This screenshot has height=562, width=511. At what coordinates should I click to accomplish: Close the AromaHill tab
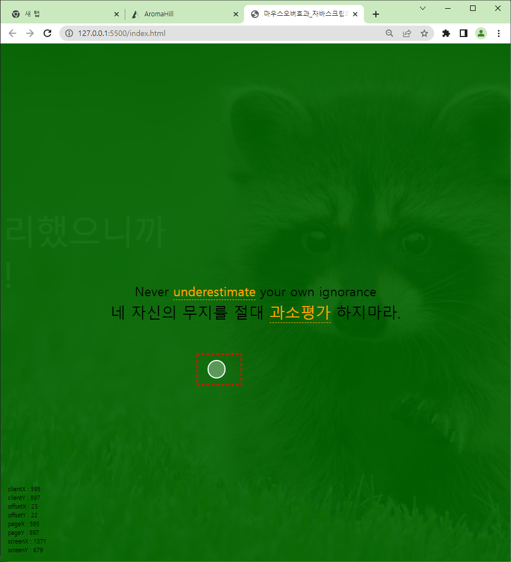pos(235,14)
